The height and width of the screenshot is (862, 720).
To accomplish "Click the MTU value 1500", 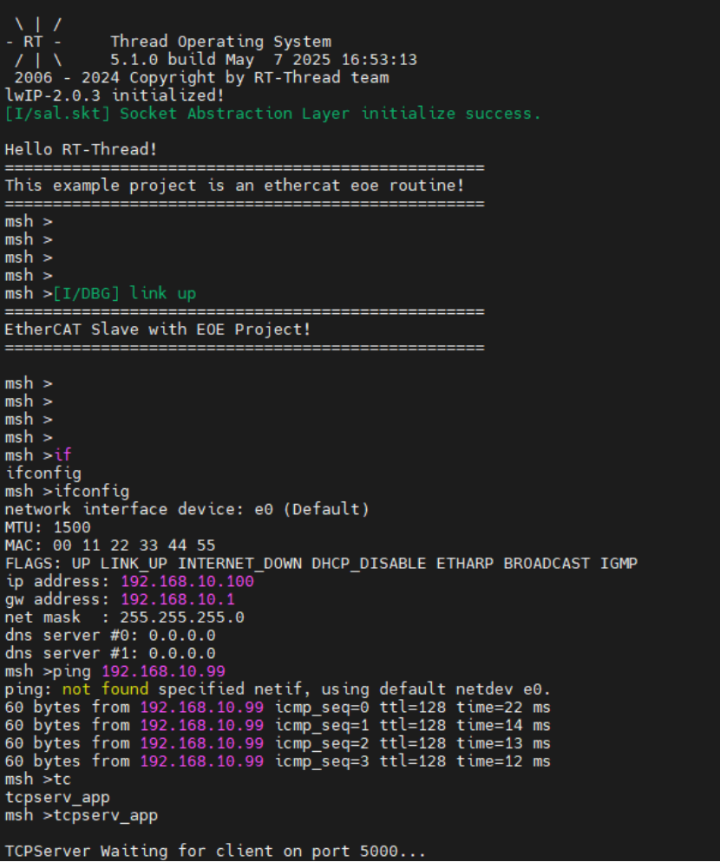I will [72, 527].
